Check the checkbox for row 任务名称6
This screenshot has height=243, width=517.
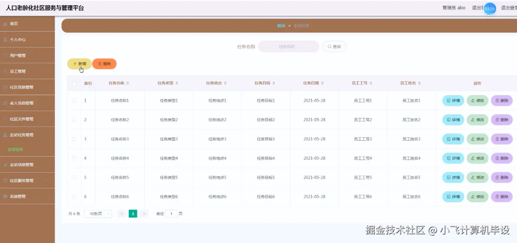point(74,197)
